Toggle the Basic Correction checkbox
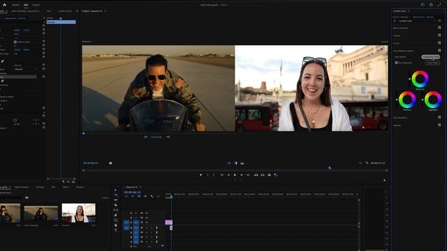 click(439, 28)
